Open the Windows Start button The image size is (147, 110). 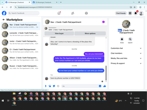pyautogui.click(x=3, y=101)
